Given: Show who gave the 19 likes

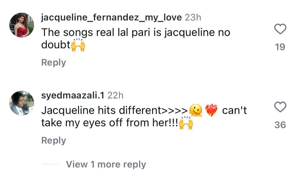Looking at the screenshot, I should point(280,47).
